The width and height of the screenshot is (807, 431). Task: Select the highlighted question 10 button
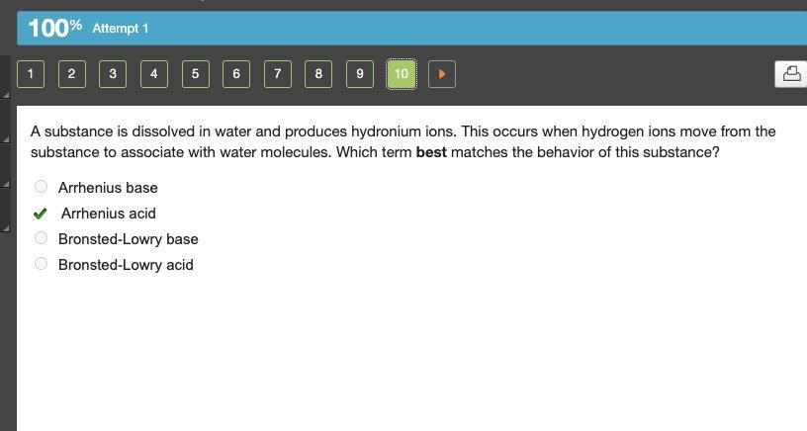click(401, 74)
